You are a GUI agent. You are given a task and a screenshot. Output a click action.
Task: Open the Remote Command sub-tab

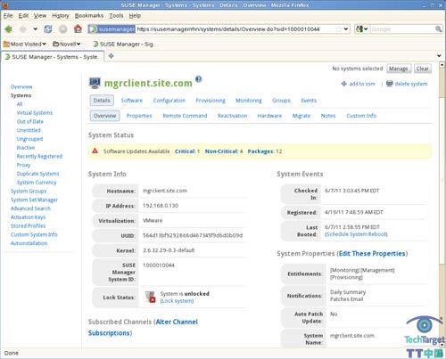tap(185, 116)
